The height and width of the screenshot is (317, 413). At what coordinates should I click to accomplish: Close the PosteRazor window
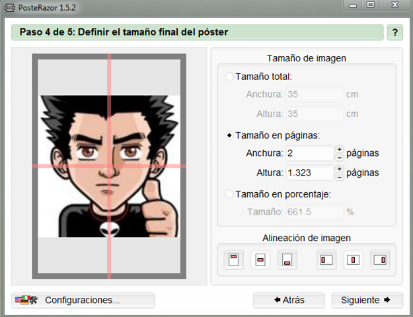point(394,5)
